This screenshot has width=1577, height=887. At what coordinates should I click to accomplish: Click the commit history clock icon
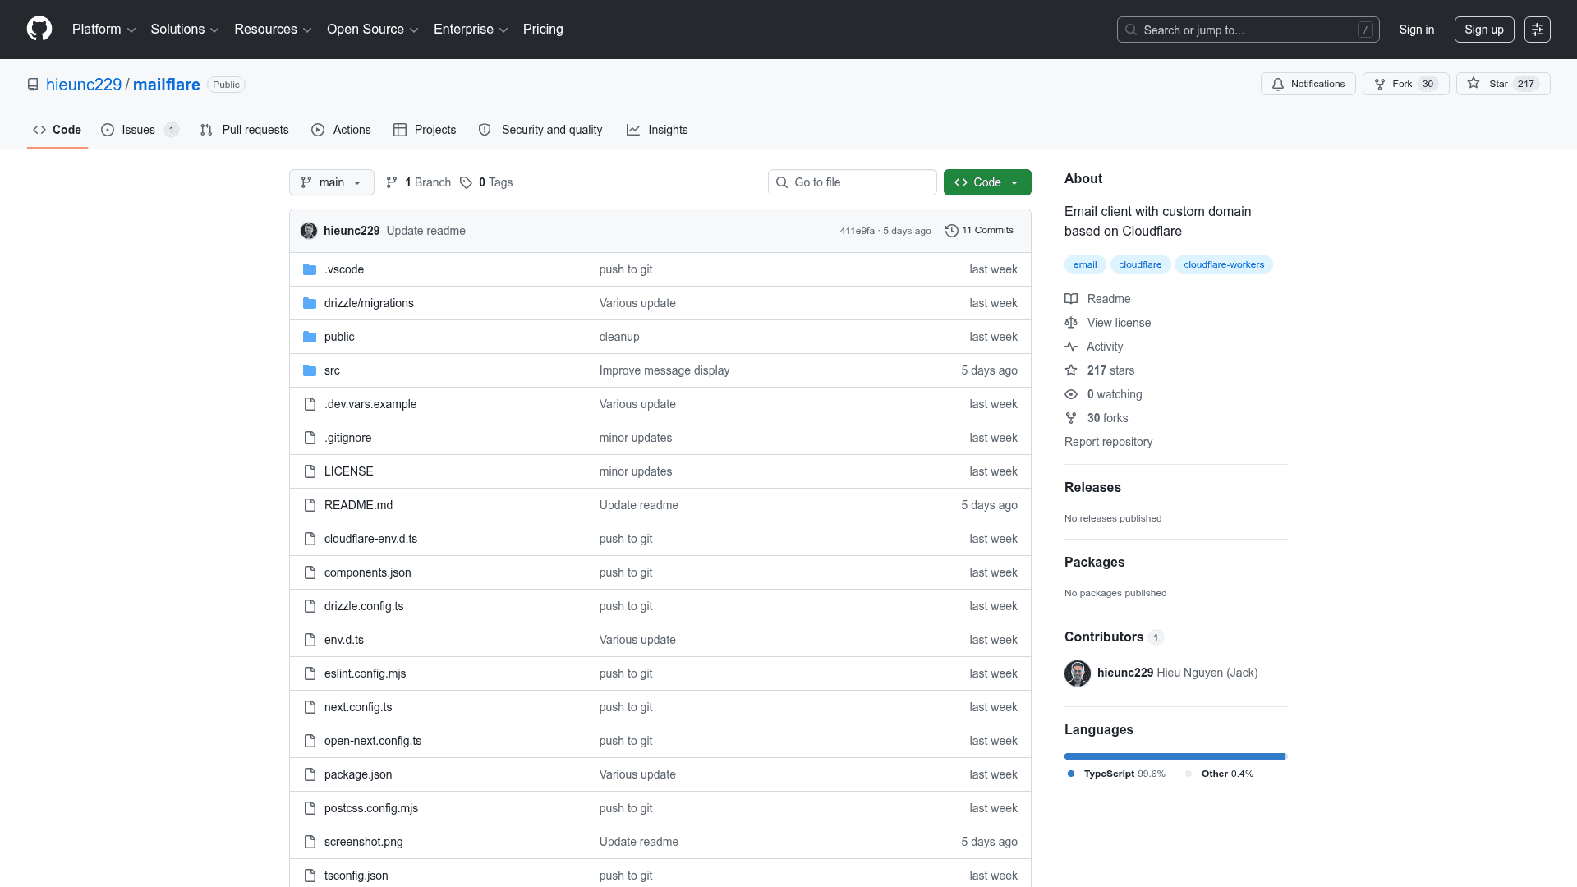(952, 231)
